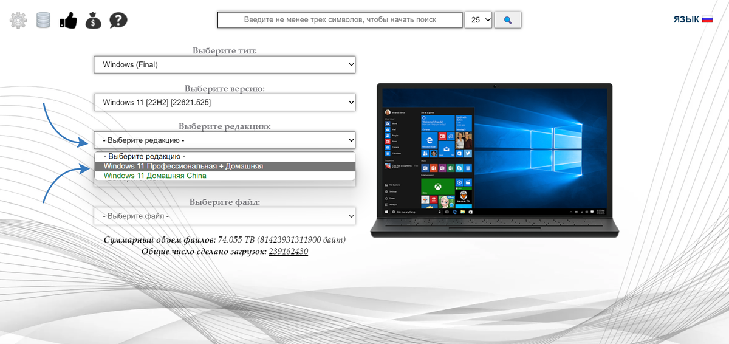Open the 25 results-per-page dropdown
This screenshot has height=344, width=729.
pyautogui.click(x=478, y=20)
